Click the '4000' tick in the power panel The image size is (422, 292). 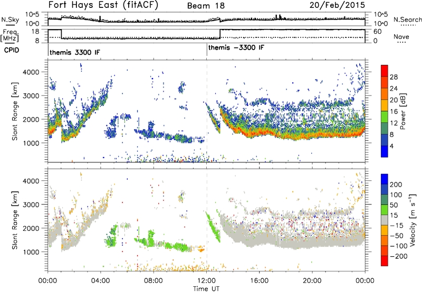tap(31, 72)
